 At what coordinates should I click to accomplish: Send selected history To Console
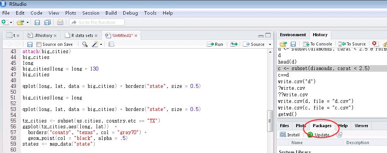click(317, 44)
